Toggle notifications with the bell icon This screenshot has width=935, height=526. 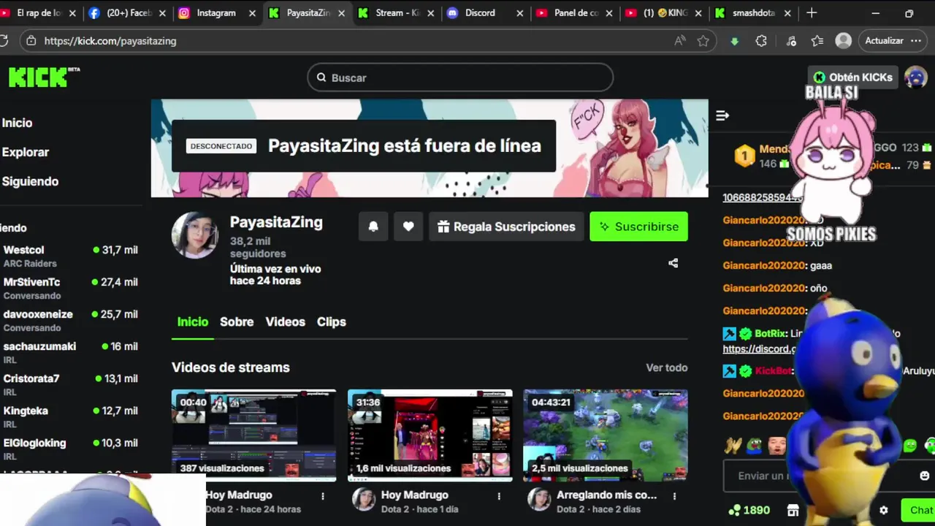pyautogui.click(x=373, y=226)
